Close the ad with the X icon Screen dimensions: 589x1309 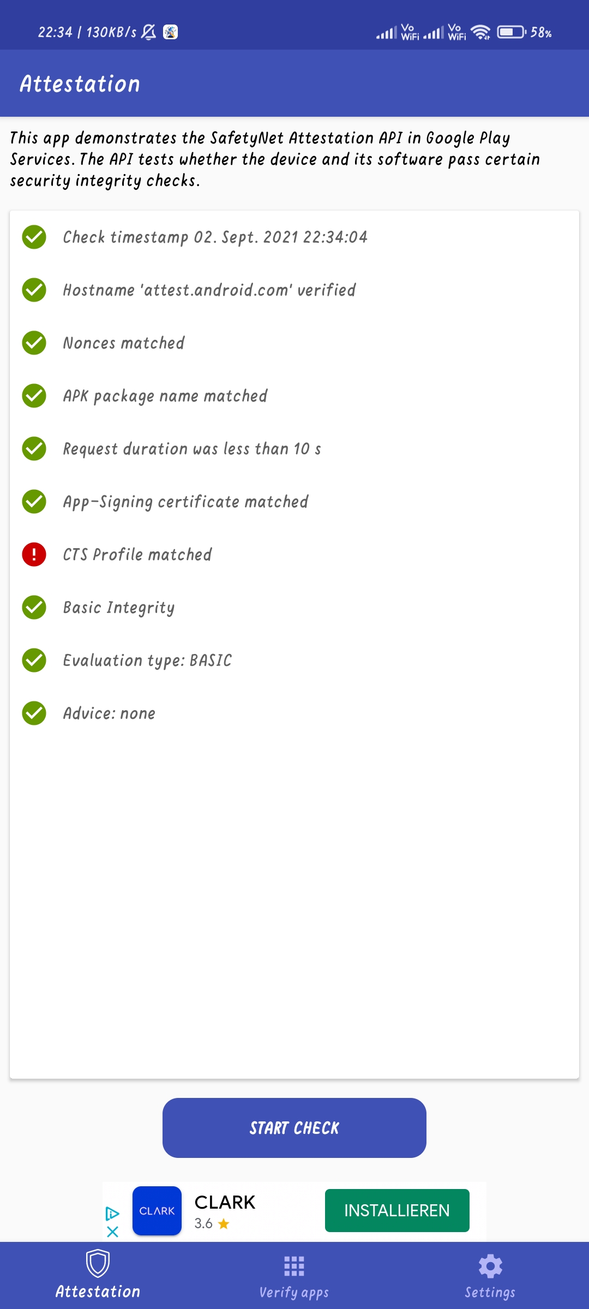(112, 1232)
